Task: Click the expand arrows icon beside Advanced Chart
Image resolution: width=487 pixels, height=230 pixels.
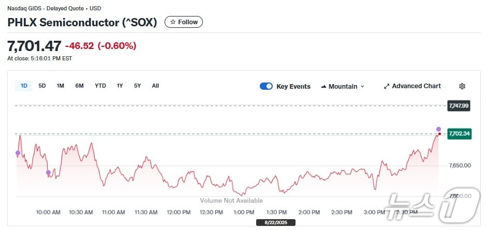Action: coord(386,86)
